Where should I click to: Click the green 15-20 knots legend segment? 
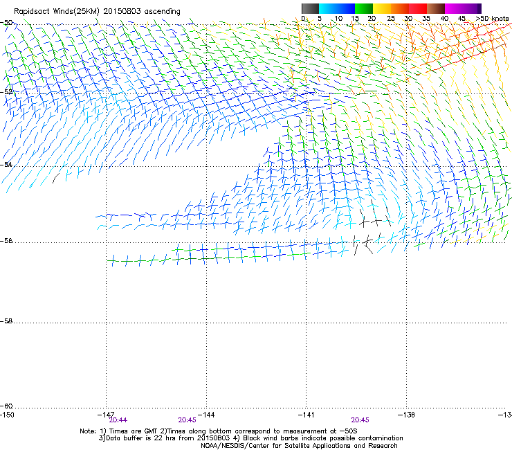pos(364,8)
